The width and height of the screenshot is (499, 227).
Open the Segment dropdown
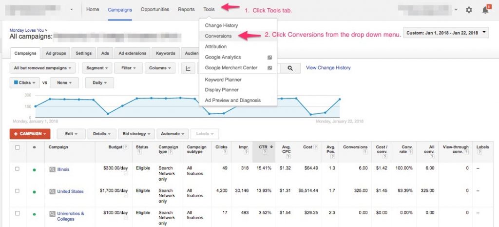pos(97,68)
